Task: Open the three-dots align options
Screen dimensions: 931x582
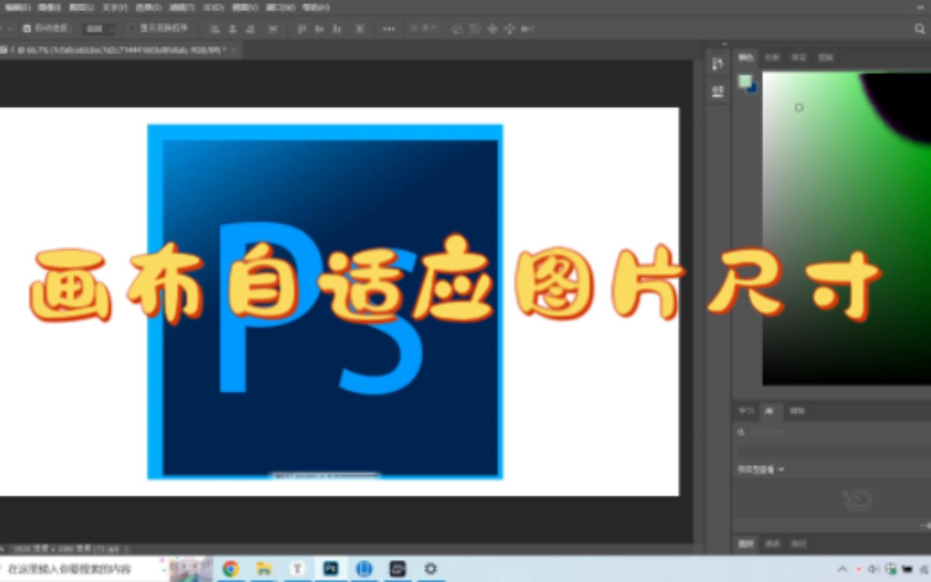Action: pos(388,29)
